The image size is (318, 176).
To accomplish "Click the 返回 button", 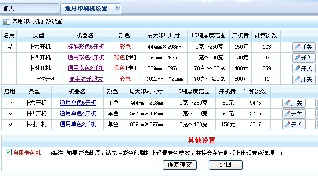I will [226, 165].
